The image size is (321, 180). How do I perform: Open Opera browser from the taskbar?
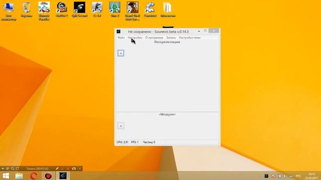click(34, 175)
